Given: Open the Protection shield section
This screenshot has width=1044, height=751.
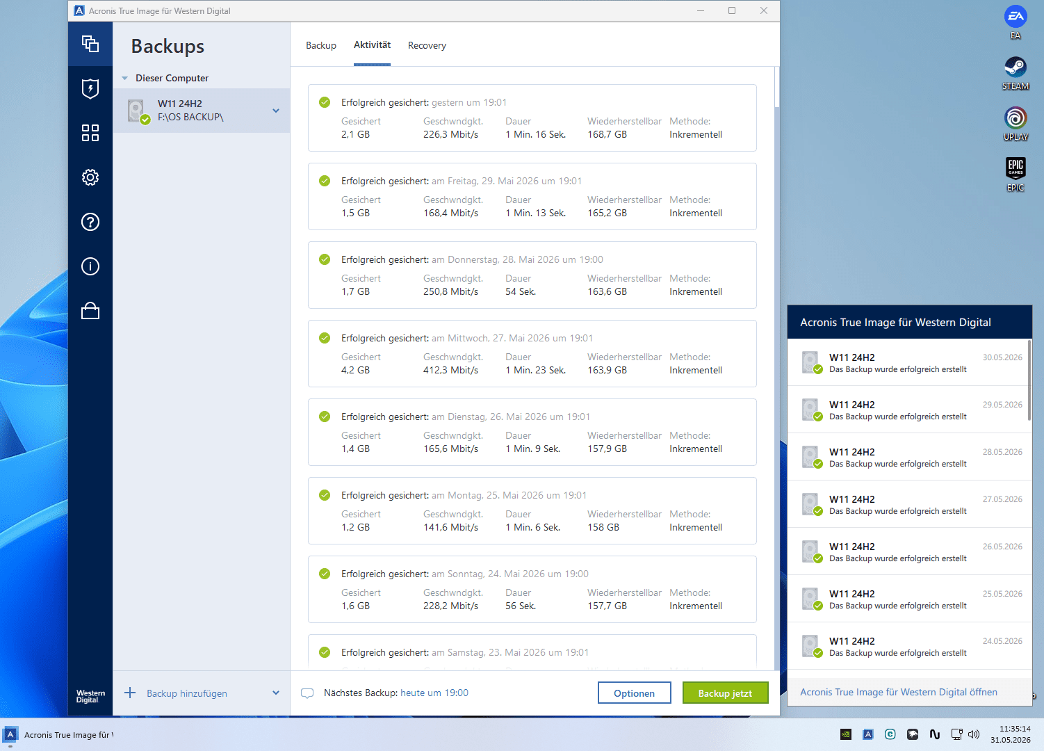Looking at the screenshot, I should tap(90, 88).
